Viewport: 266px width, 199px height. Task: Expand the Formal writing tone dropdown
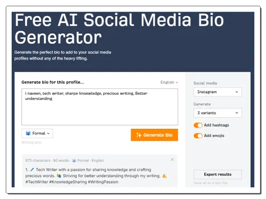37,134
